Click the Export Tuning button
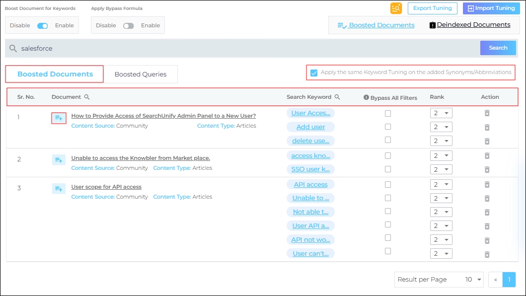The height and width of the screenshot is (296, 526). (x=432, y=8)
